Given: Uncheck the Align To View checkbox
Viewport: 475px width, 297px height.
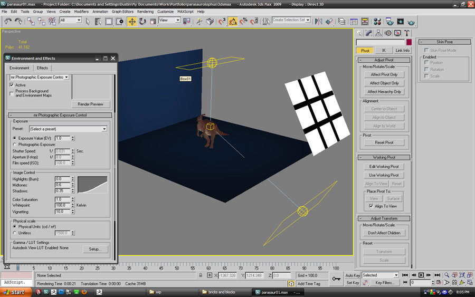Looking at the screenshot, I should click(x=371, y=206).
